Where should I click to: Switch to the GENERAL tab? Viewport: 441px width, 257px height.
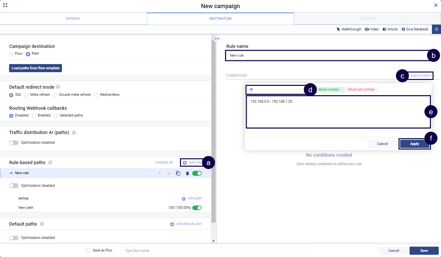[73, 18]
